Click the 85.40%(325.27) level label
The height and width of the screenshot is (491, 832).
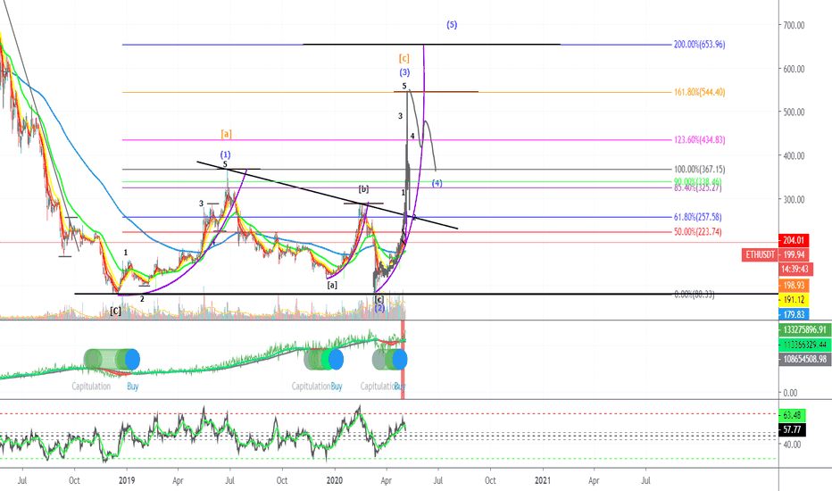tap(698, 187)
